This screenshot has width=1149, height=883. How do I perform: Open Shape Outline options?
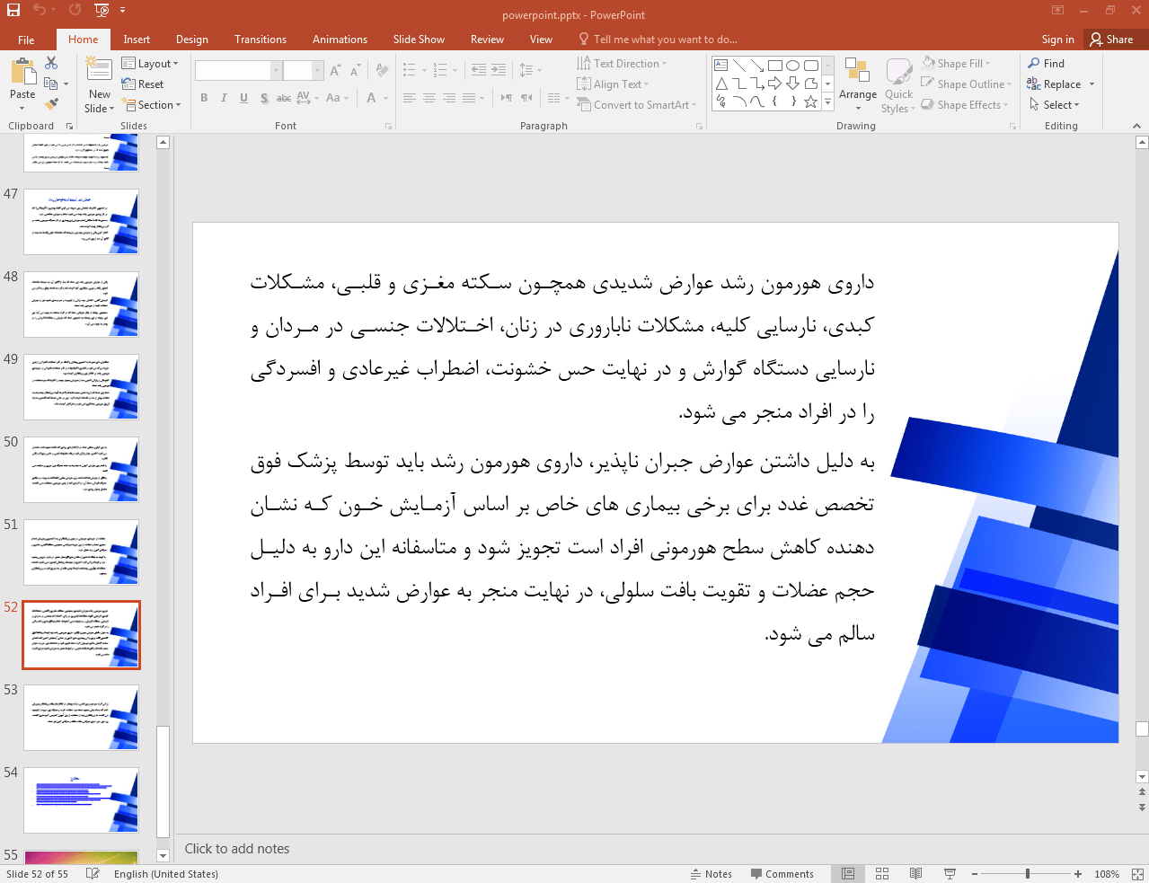tap(966, 84)
